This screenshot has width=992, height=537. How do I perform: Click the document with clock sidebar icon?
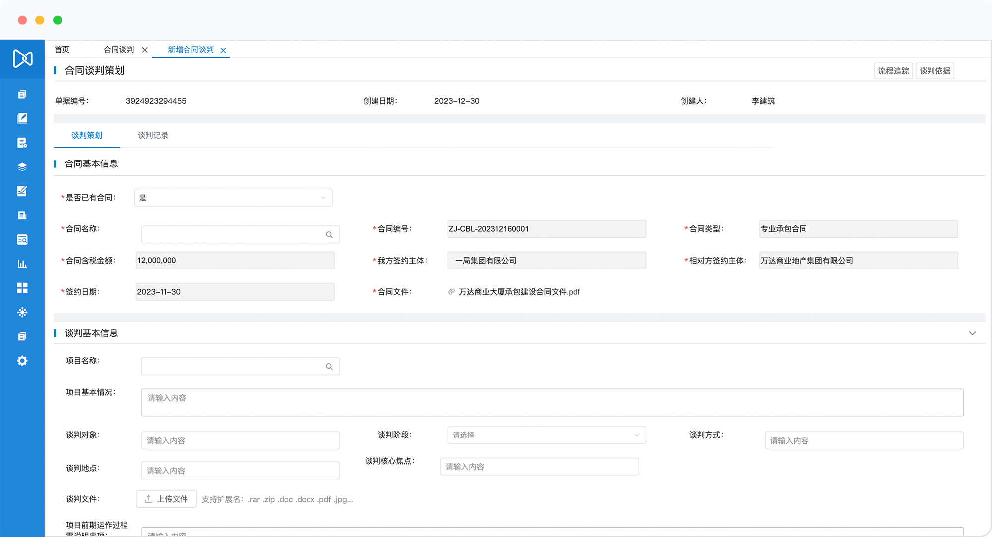(22, 143)
